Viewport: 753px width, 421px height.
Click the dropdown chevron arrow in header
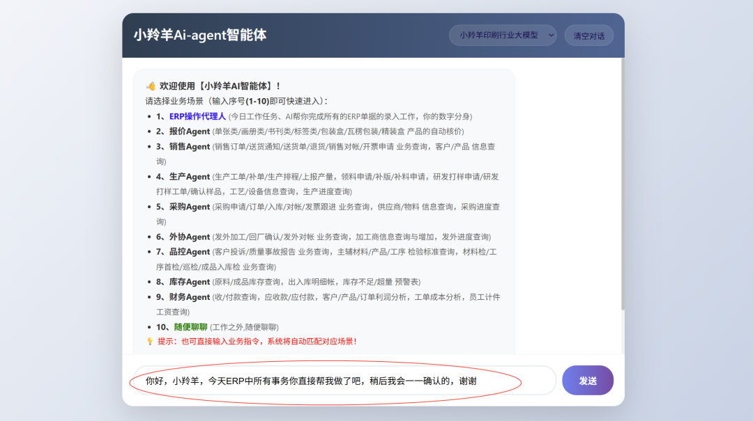[551, 35]
